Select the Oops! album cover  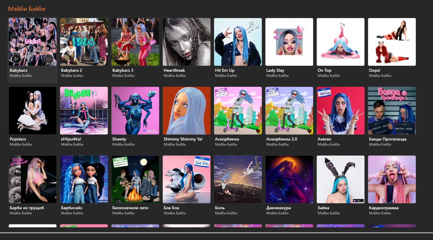[x=392, y=42]
